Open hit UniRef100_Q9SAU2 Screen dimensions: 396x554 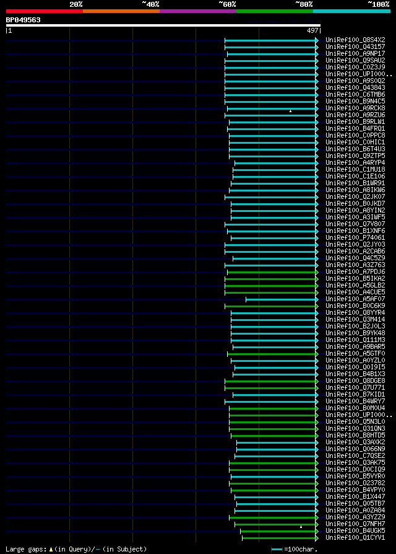[x=355, y=60]
